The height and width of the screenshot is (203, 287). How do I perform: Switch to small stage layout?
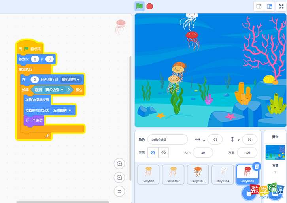coord(259,6)
